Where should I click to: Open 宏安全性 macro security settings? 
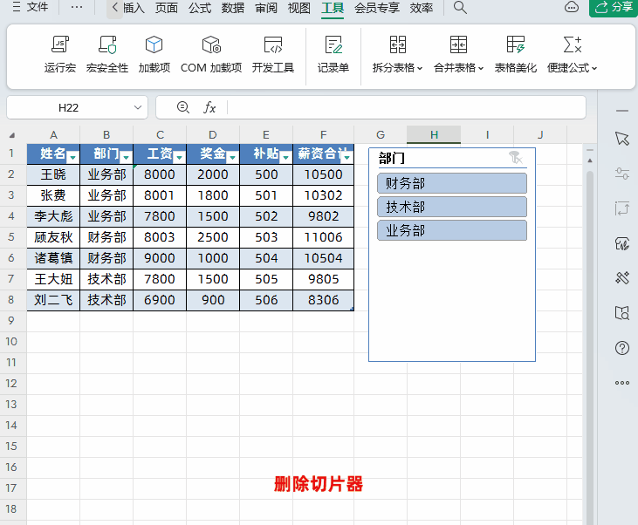pyautogui.click(x=107, y=54)
